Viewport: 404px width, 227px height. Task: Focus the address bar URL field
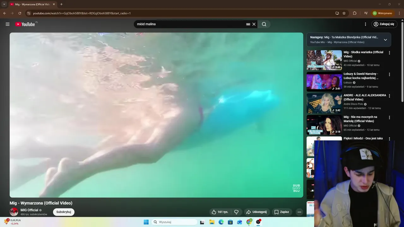[x=180, y=13]
